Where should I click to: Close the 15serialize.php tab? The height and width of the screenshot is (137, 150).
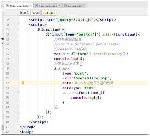(x=59, y=6)
